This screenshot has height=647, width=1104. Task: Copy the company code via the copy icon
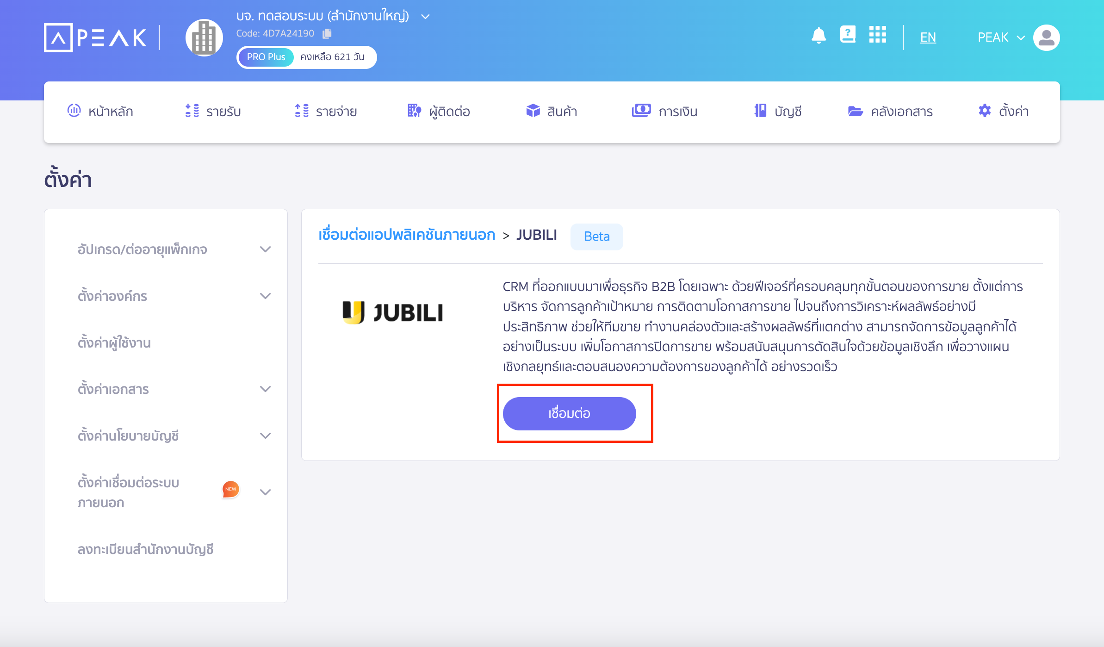327,33
